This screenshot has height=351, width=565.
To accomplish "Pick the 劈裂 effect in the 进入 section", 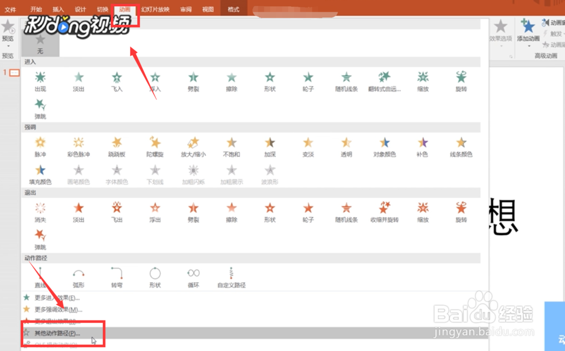I will (x=193, y=82).
